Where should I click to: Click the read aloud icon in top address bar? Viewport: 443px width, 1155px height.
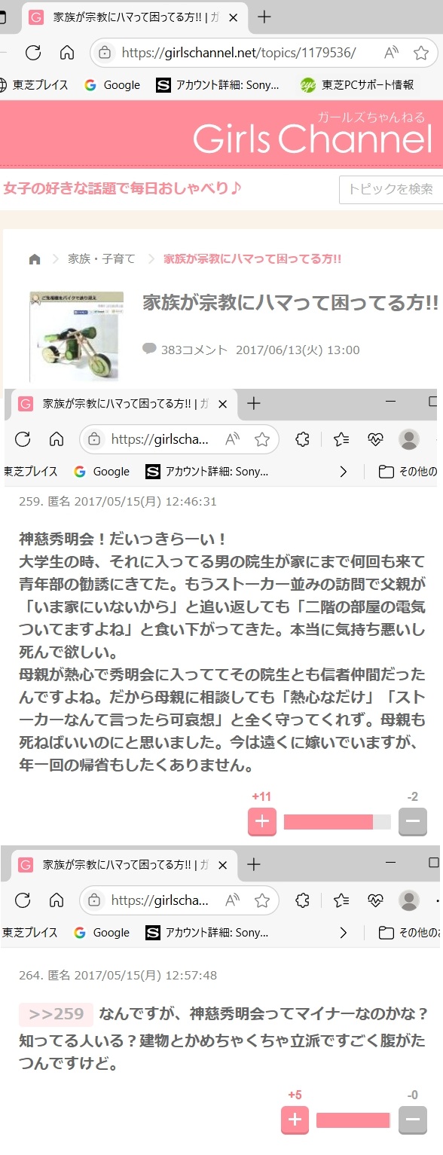[391, 53]
